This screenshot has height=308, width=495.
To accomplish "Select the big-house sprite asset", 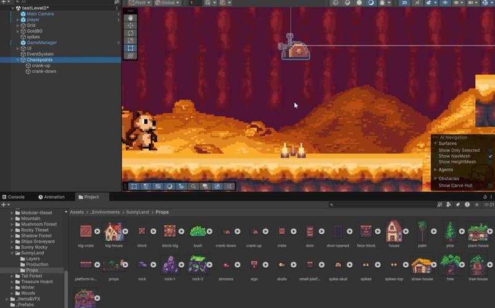I will pyautogui.click(x=114, y=231).
